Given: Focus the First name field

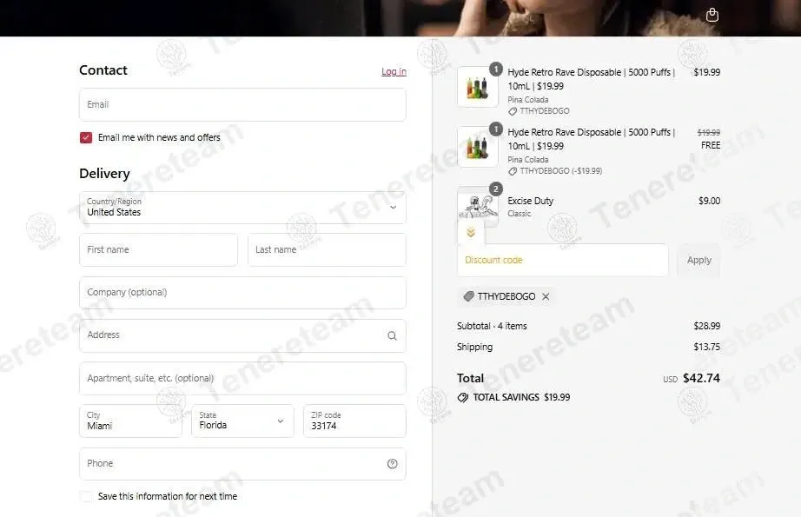Looking at the screenshot, I should click(x=158, y=250).
